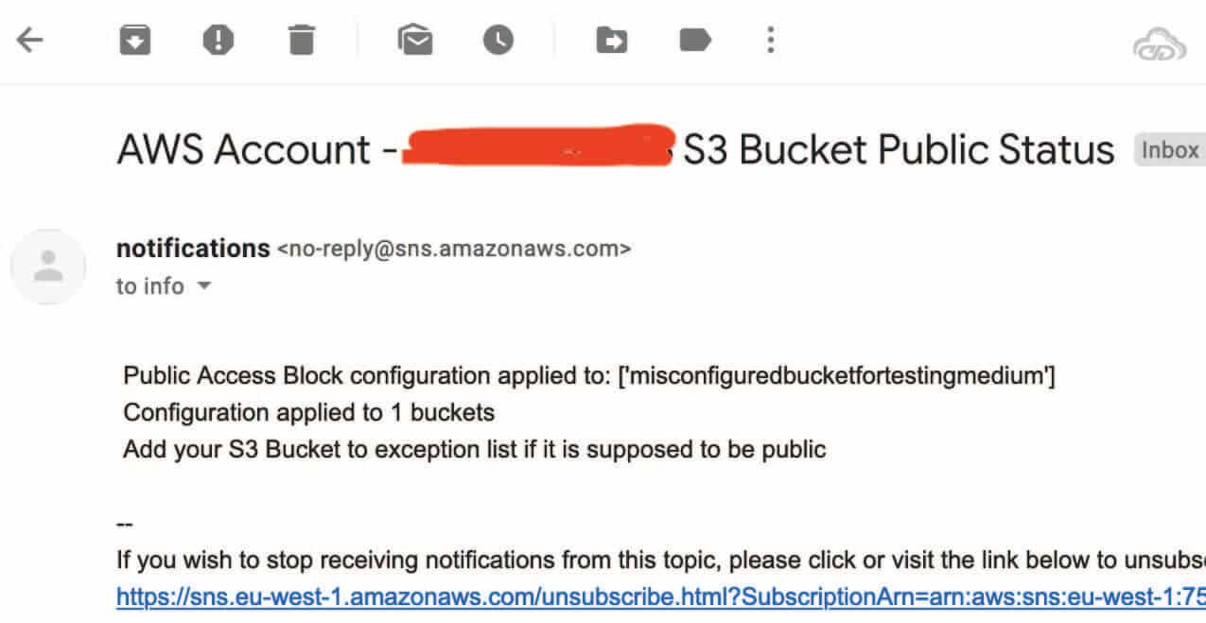Select the Inbox label tag
Screen dimensions: 1206x623
(1170, 149)
